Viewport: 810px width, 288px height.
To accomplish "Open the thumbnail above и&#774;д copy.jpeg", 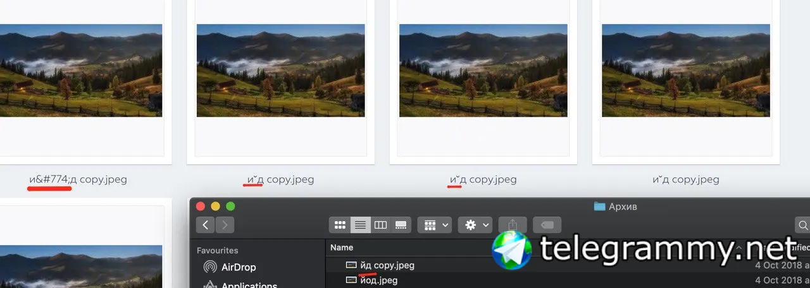I will click(81, 70).
